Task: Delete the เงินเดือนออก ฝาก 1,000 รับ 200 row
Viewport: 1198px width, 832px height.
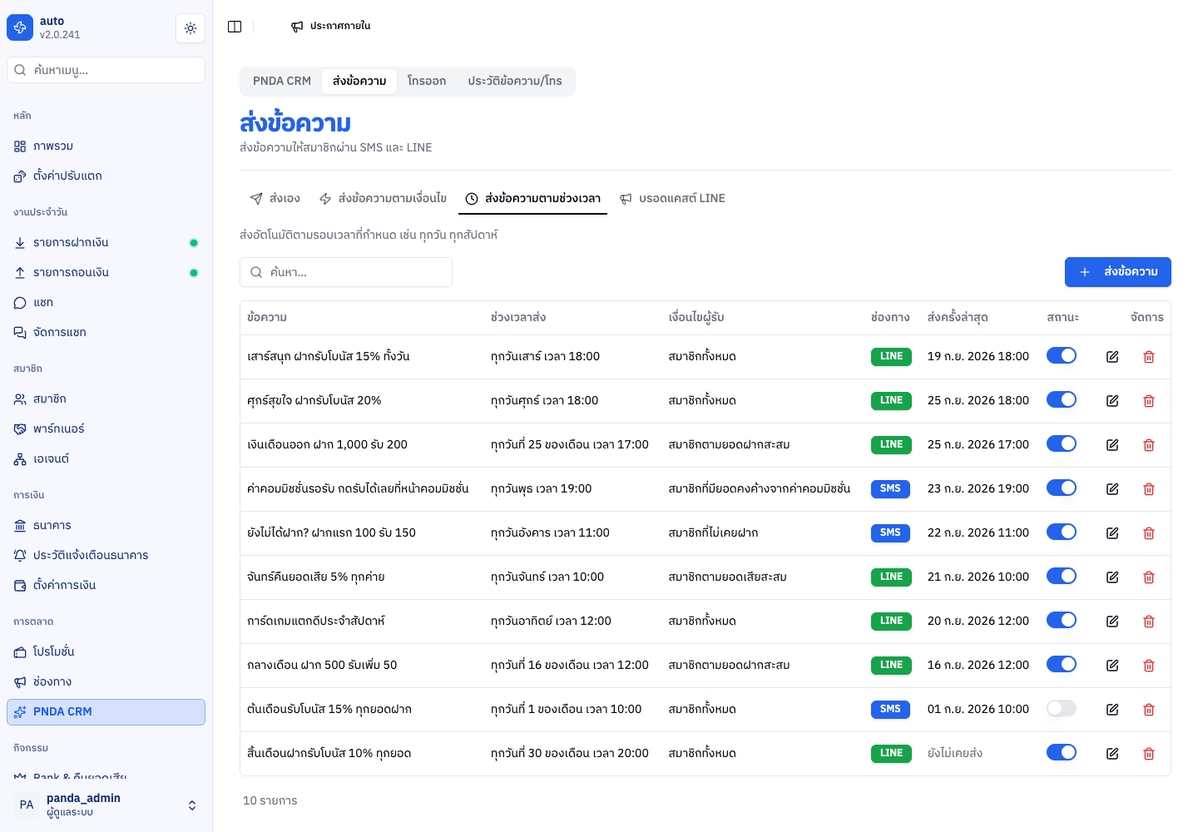Action: 1149,445
